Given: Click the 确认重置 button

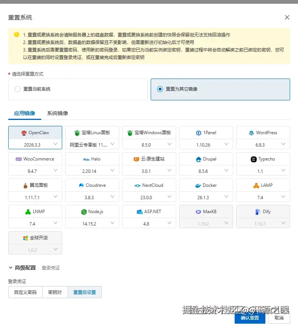Looking at the screenshot, I should [250, 318].
